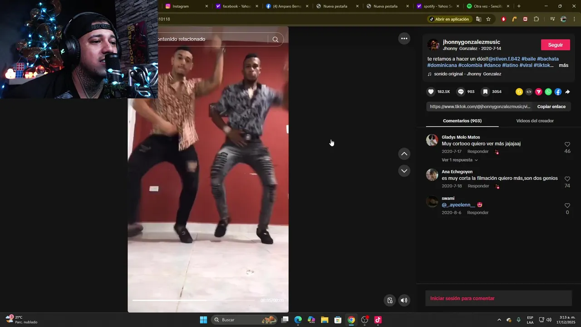Switch to 'Videos del creador' tab

tap(535, 121)
